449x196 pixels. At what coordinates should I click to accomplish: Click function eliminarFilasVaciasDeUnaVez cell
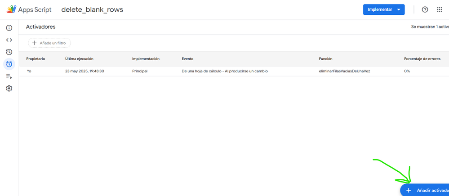[344, 71]
